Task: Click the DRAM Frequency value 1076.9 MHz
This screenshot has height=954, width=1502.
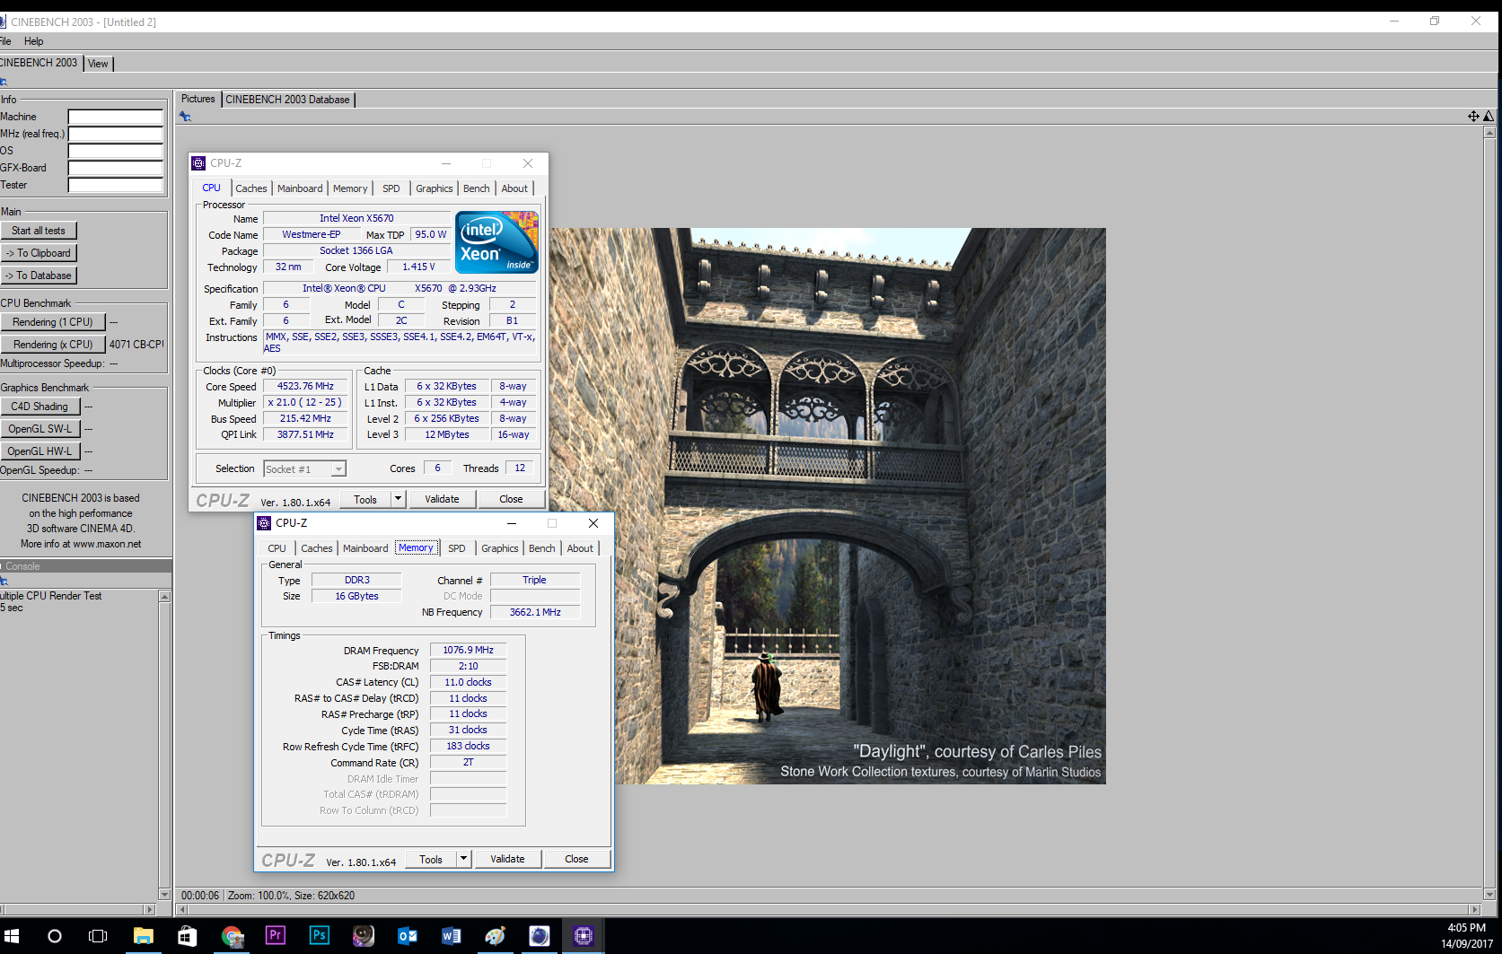Action: click(x=468, y=651)
